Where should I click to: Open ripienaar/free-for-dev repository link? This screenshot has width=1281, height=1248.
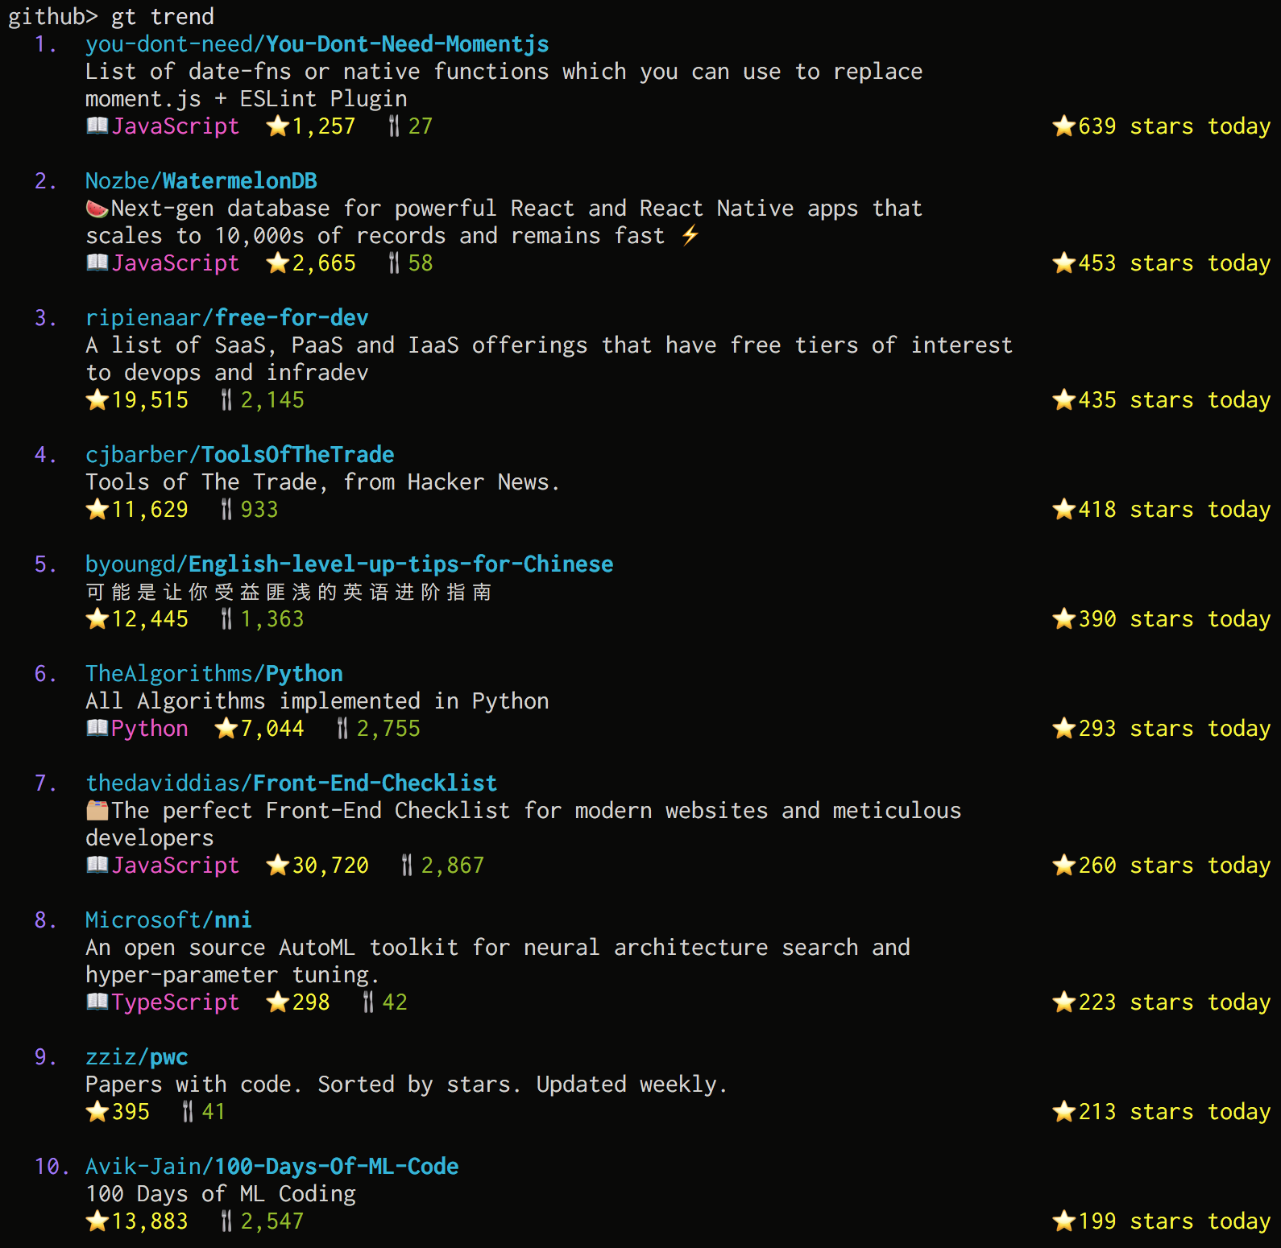point(227,318)
